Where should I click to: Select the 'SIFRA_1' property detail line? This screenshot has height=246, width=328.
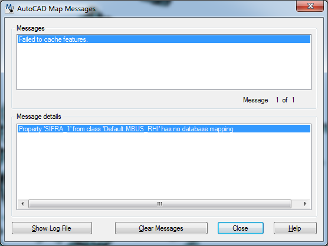click(164, 129)
